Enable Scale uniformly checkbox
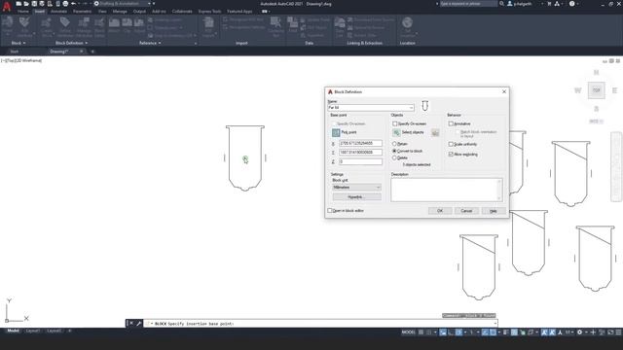Screen dimensions: 623x350 (x=451, y=144)
